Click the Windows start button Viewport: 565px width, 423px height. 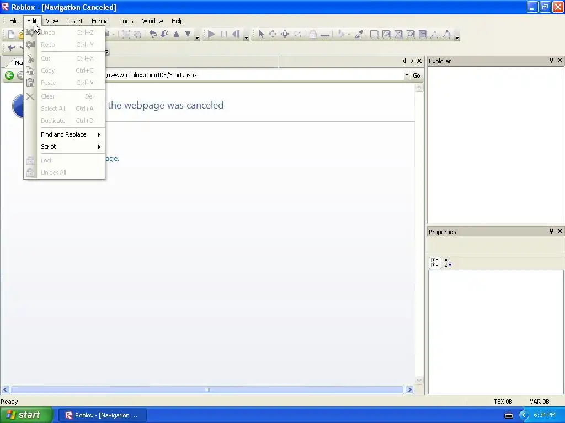(x=26, y=415)
